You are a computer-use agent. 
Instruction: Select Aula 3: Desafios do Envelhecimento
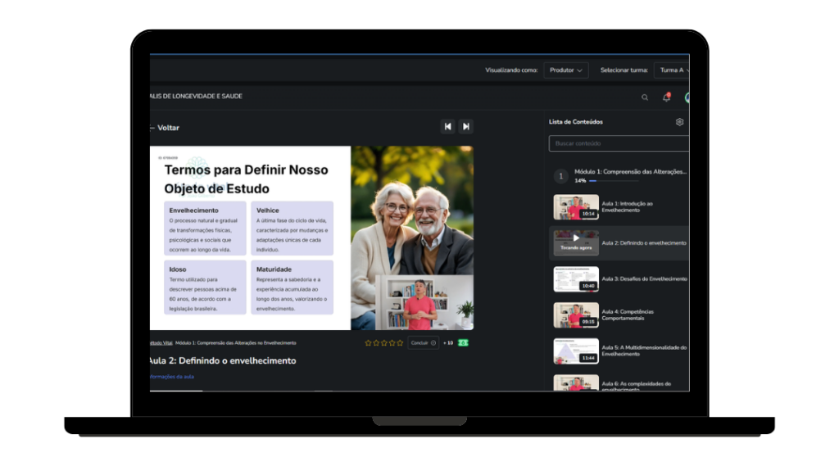tap(644, 279)
